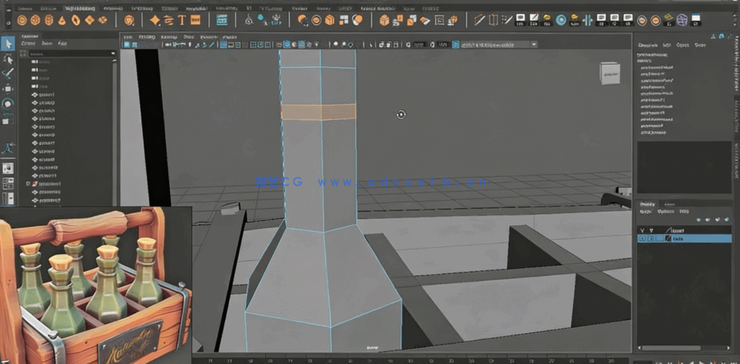The image size is (740, 364).
Task: Toggle the P playback box of highlighted layer
Action: pyautogui.click(x=651, y=239)
